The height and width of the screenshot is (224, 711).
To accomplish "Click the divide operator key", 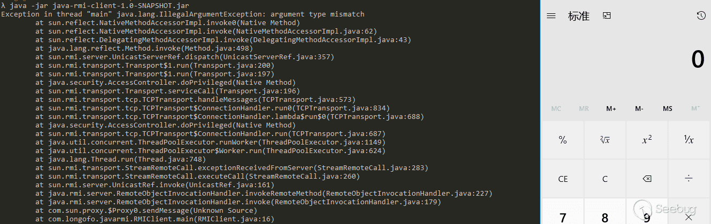I will 689,179.
